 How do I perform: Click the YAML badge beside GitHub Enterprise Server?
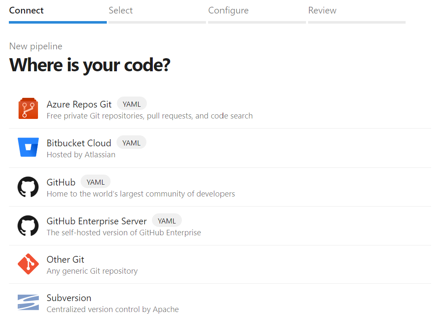click(167, 221)
